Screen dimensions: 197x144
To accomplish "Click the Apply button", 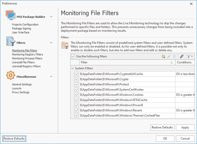I will pyautogui.click(x=185, y=128).
